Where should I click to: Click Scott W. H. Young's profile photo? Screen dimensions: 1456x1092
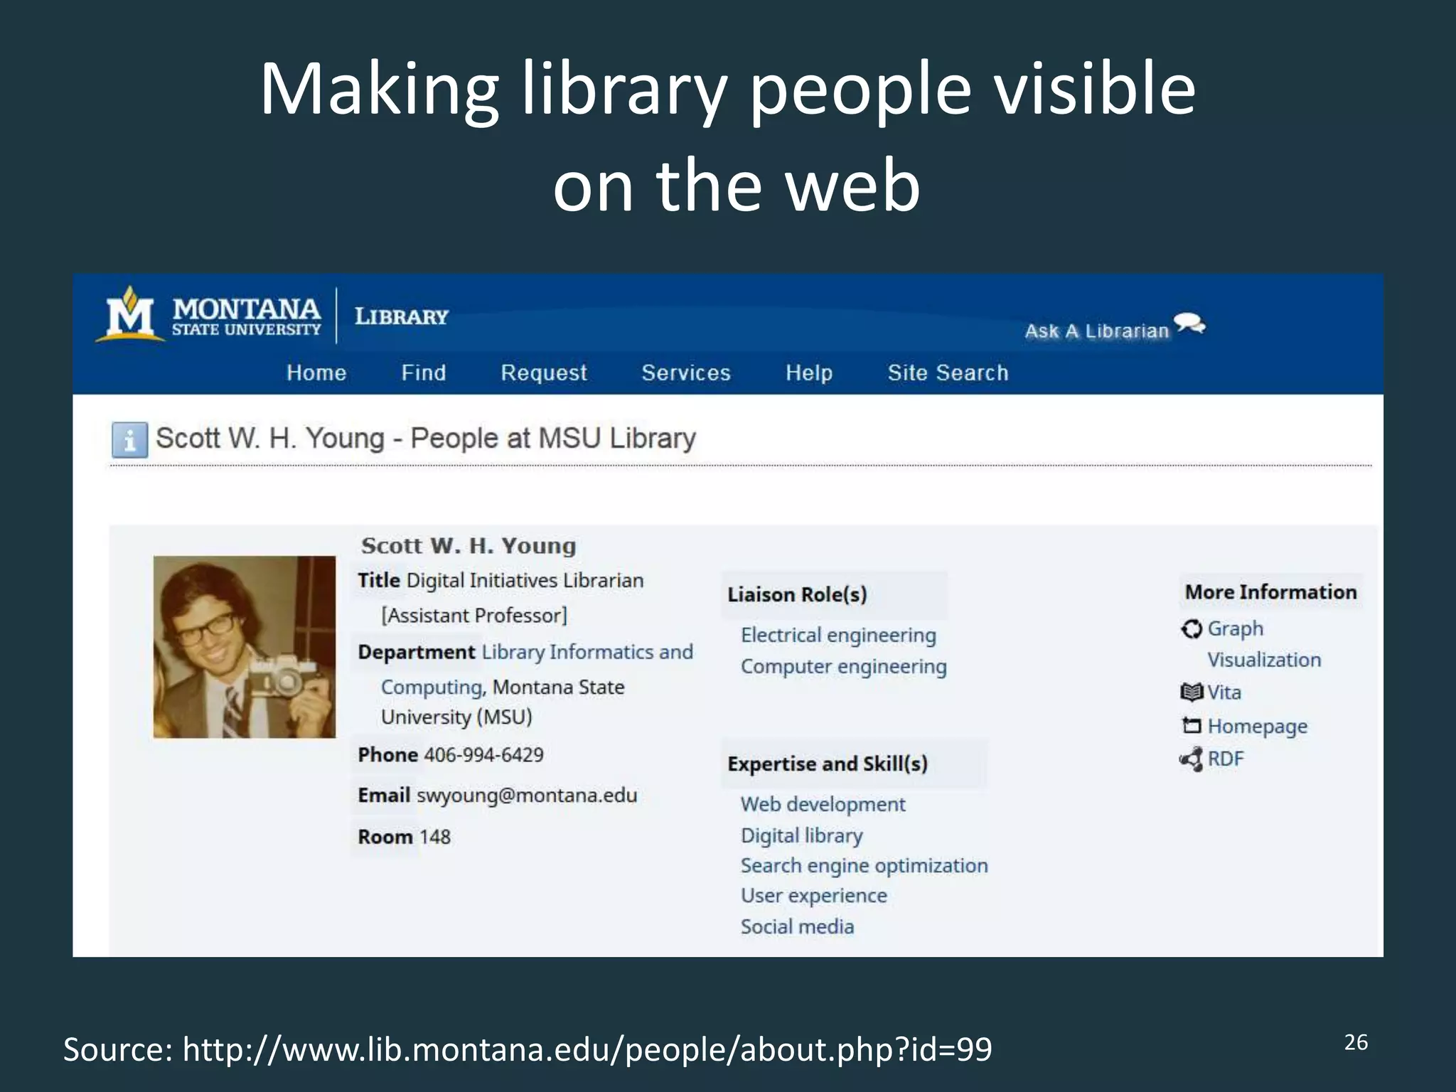(x=245, y=647)
